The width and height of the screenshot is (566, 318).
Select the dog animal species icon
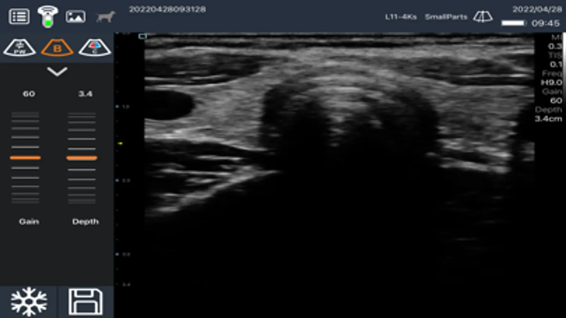(x=105, y=17)
